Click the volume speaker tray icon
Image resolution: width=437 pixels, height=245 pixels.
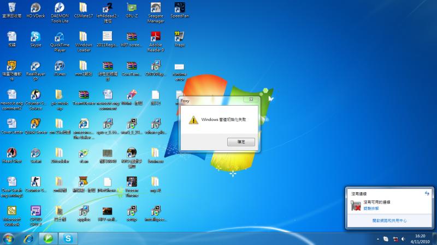[x=403, y=239]
